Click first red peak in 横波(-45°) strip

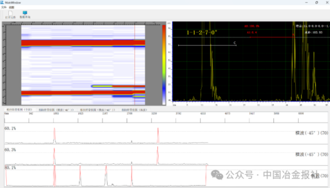[x=54, y=135]
